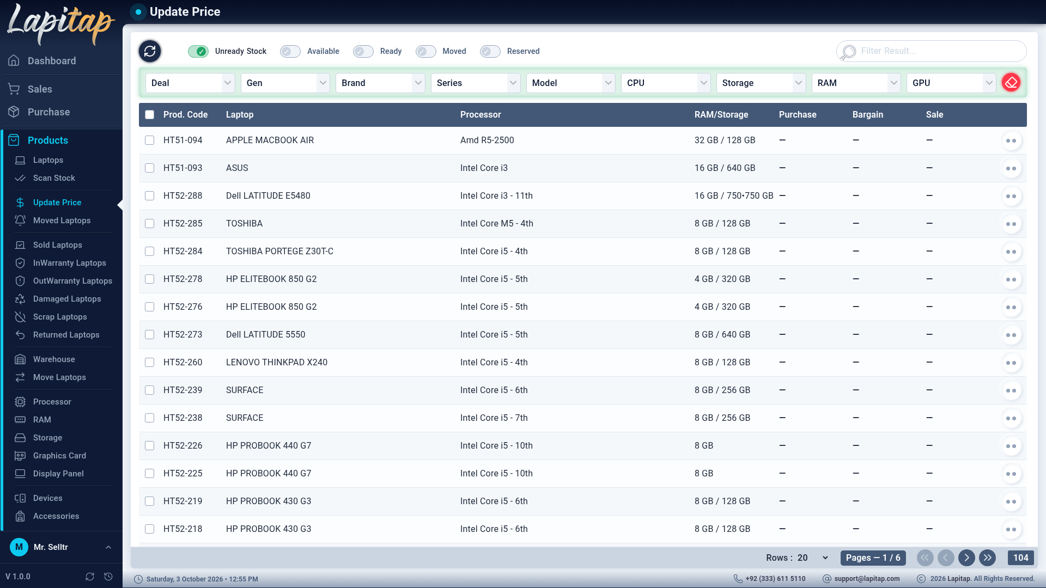This screenshot has width=1046, height=588.
Task: Click the history icon beside version number
Action: click(108, 577)
